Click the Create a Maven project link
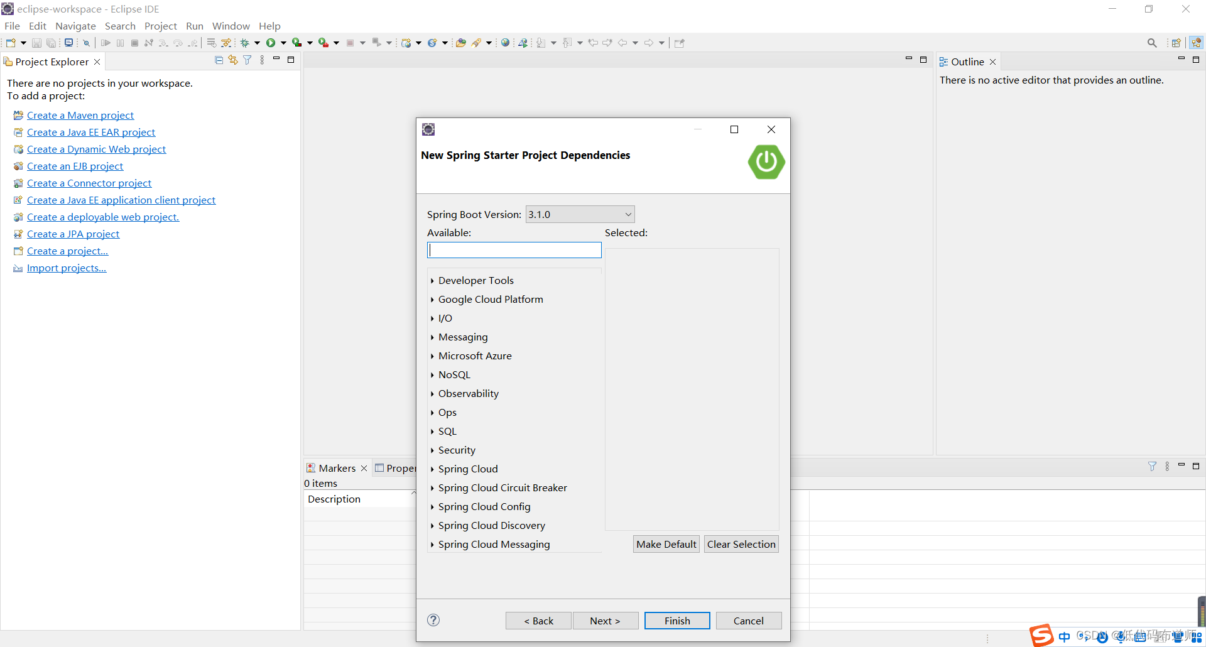The image size is (1206, 647). 80,115
